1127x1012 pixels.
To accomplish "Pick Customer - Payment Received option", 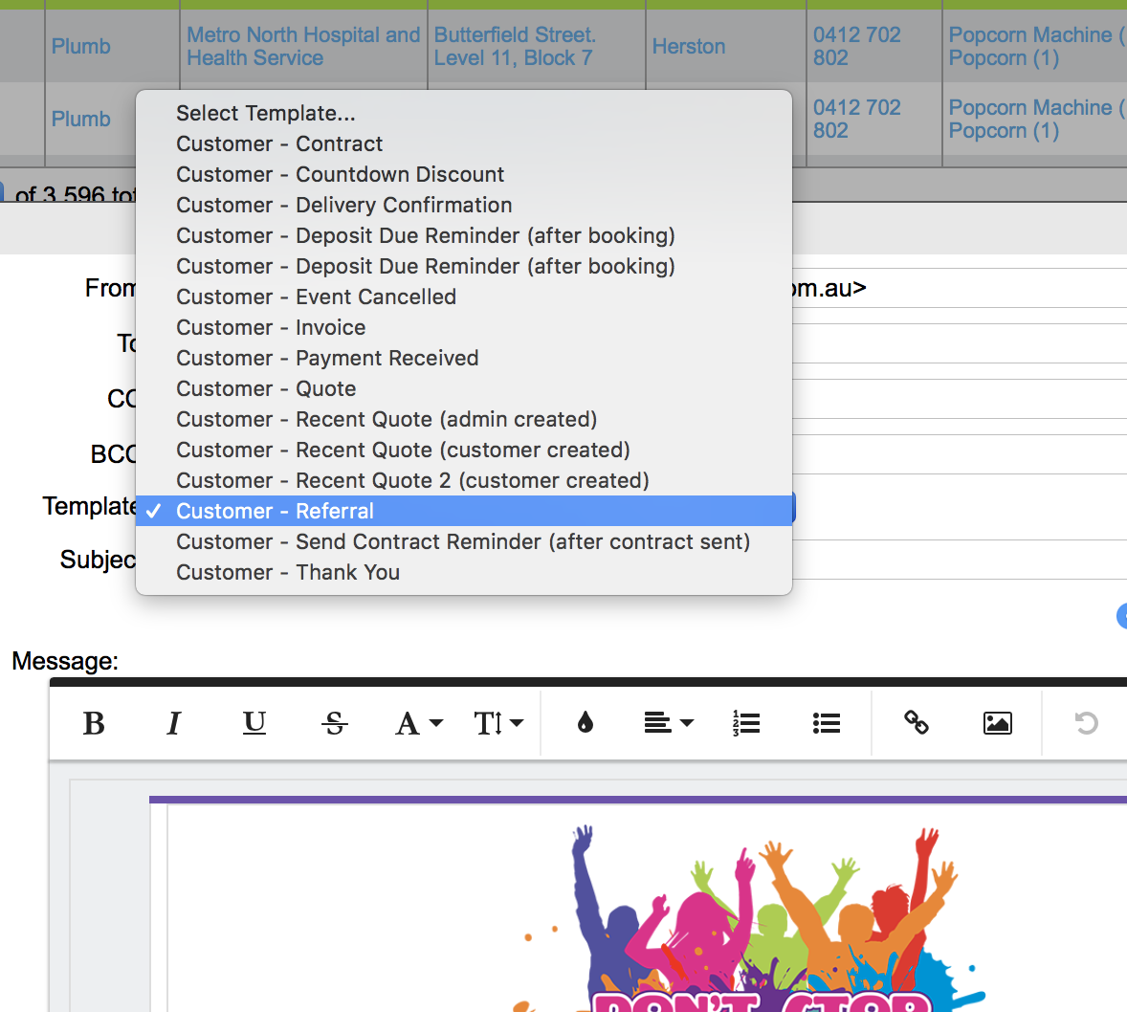I will point(327,359).
